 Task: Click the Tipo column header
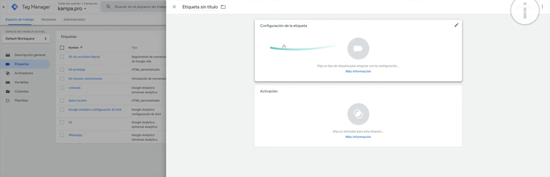(134, 47)
